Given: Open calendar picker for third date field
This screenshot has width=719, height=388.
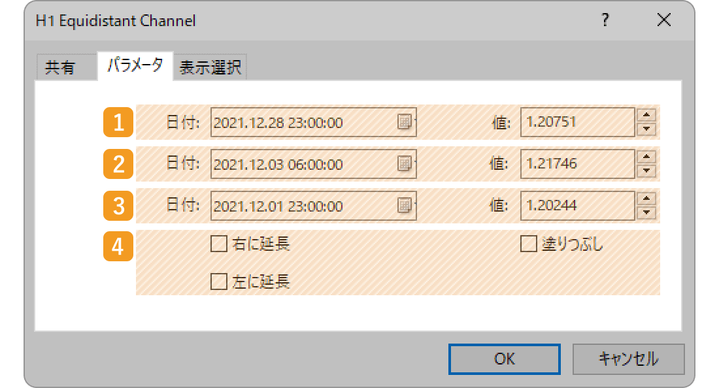Looking at the screenshot, I should (405, 205).
